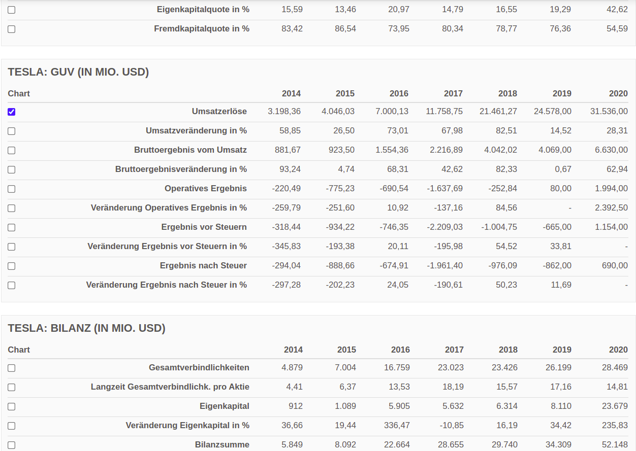
Task: Check the Veränderung Eigenkapital in % checkbox
Action: tap(12, 426)
